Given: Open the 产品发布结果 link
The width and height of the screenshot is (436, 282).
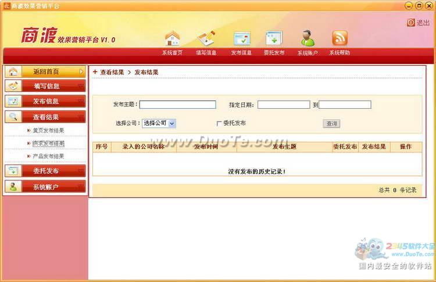Looking at the screenshot, I should pyautogui.click(x=48, y=156).
